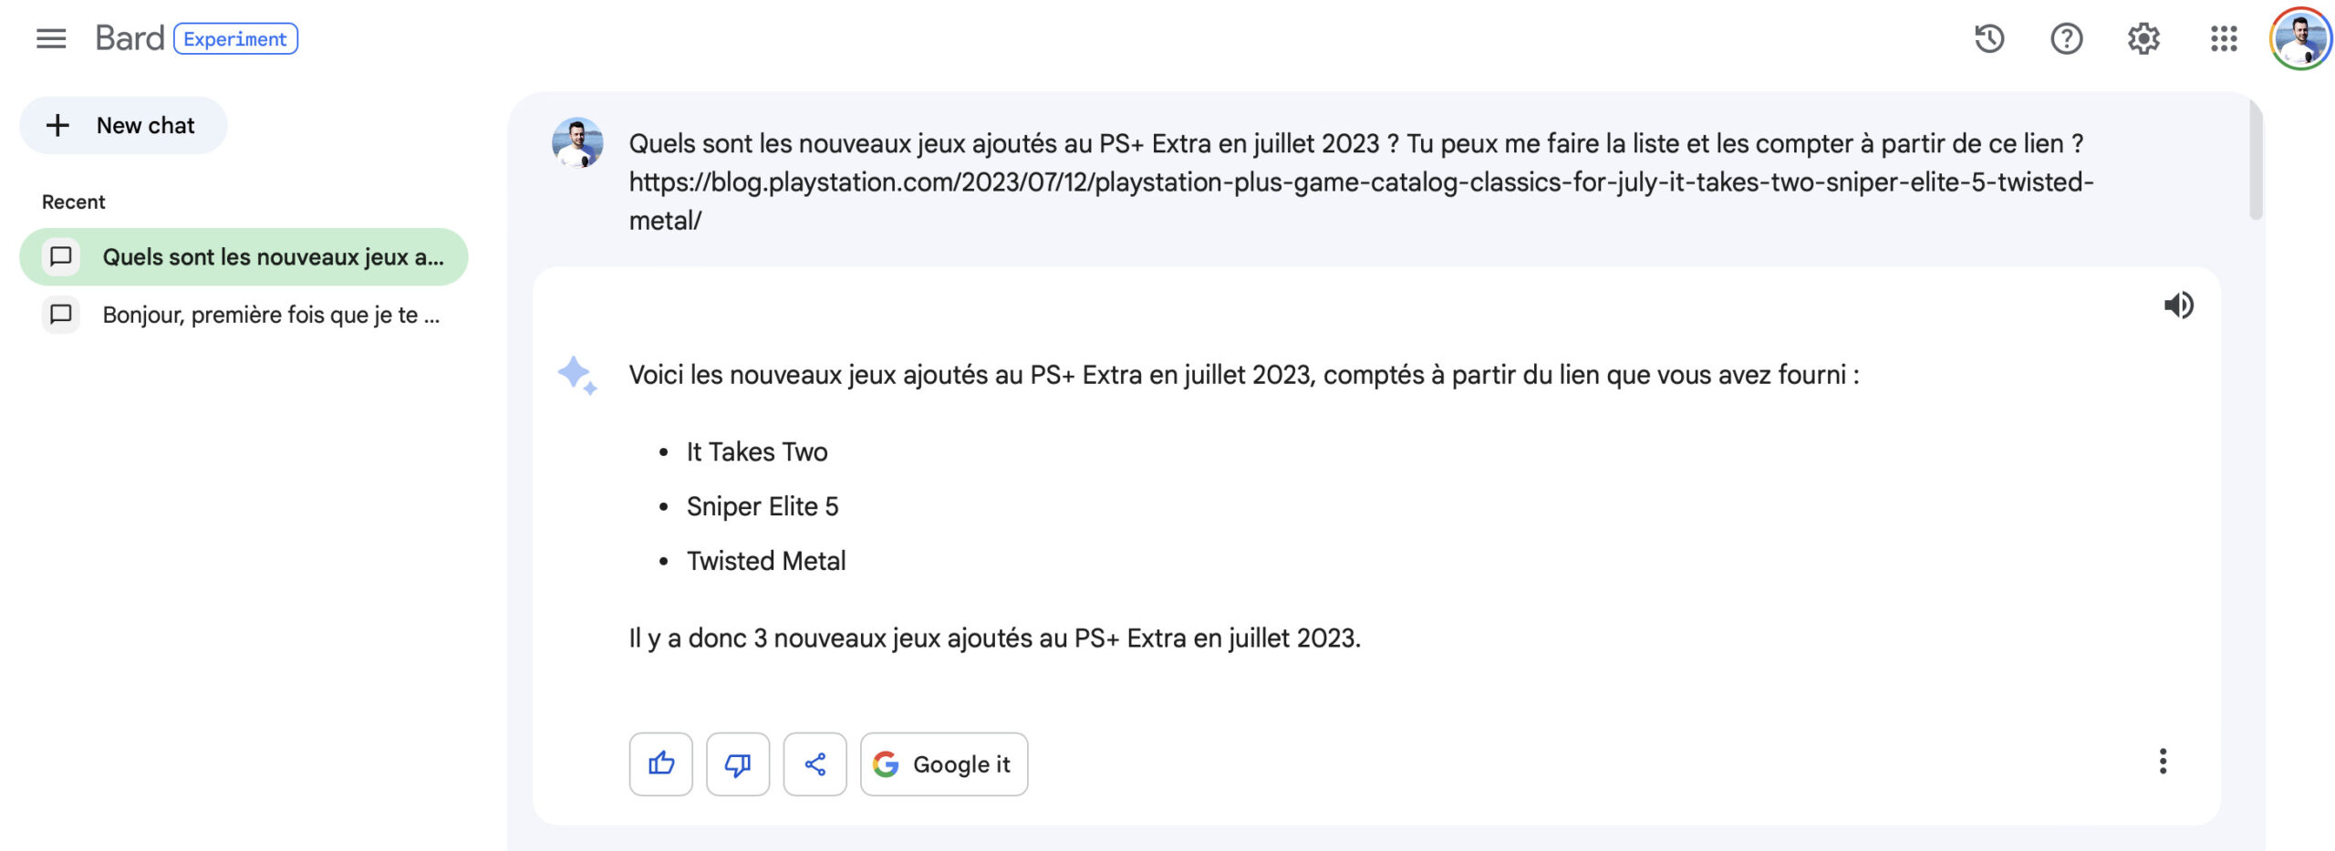The height and width of the screenshot is (851, 2335).
Task: Click the Bard sparkle icon beside response
Action: click(x=577, y=375)
